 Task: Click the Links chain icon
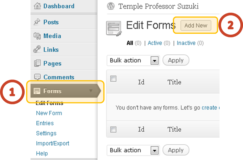[37, 49]
